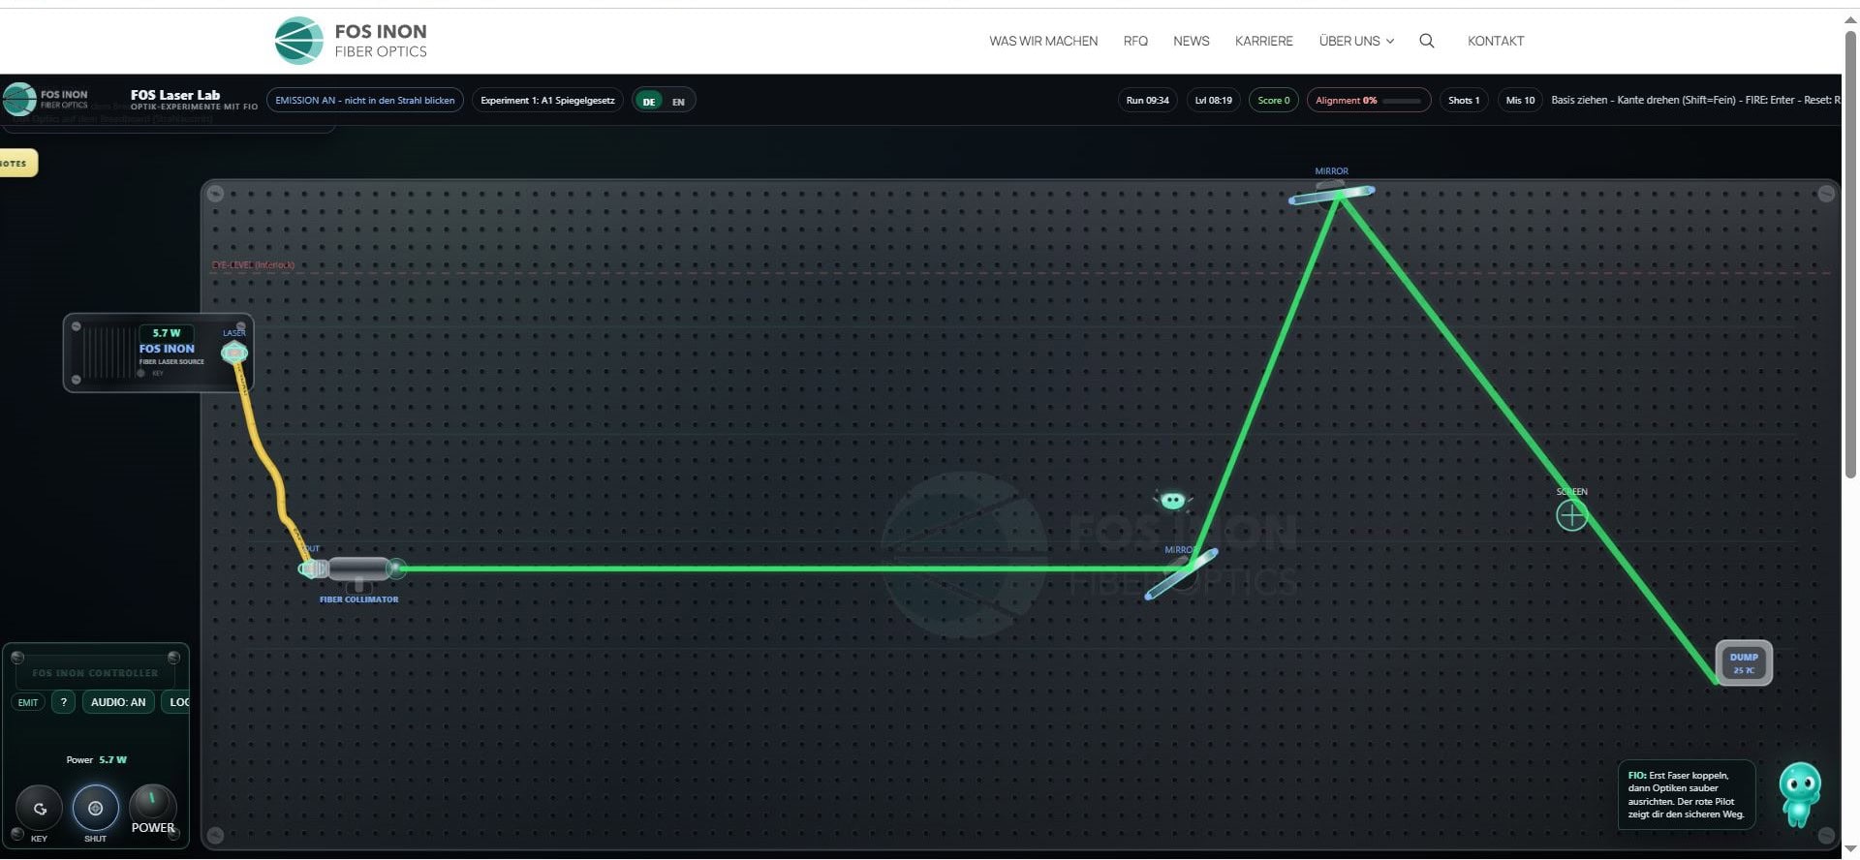
Task: Select the DUMP beam dump
Action: coord(1744,663)
